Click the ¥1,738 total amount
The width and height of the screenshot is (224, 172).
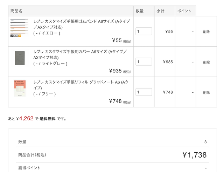pyautogui.click(x=194, y=155)
